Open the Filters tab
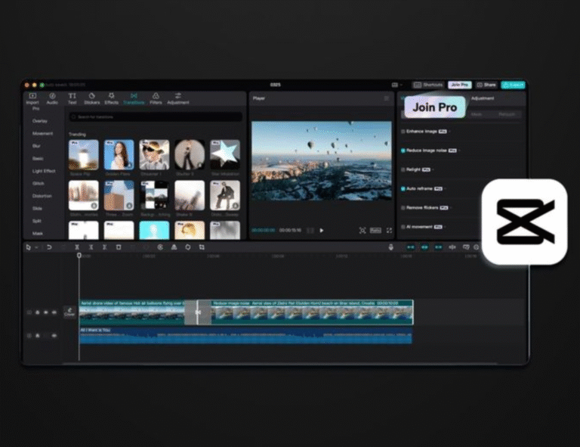This screenshot has width=580, height=447. pos(156,98)
